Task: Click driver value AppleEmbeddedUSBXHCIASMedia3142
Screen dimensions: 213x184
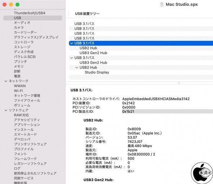Action: pos(156,99)
